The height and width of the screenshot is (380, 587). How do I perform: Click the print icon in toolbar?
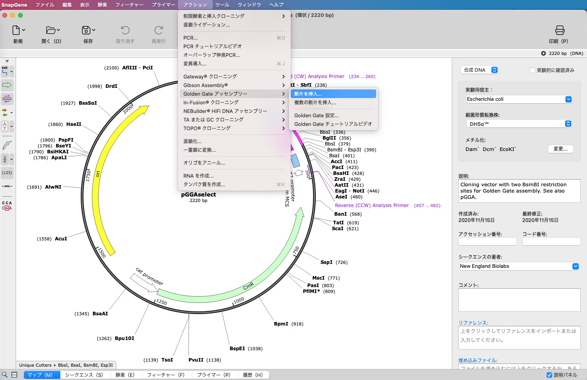point(560,30)
